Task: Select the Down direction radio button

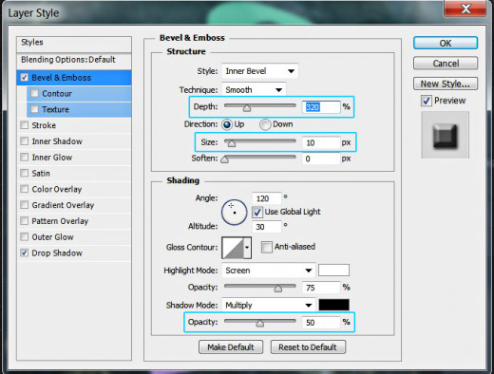Action: pyautogui.click(x=265, y=124)
